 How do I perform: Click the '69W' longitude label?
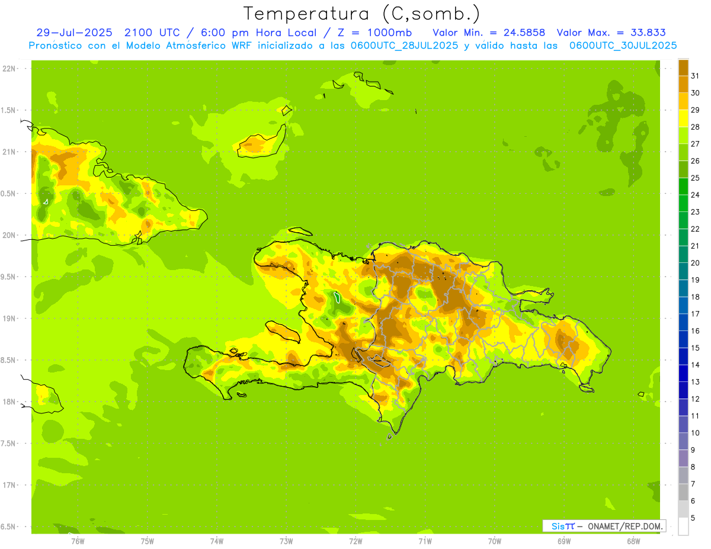(564, 541)
